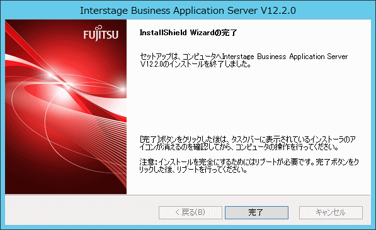Click the 完了 button to finish setup
Viewport: 376px width, 230px height.
(256, 212)
